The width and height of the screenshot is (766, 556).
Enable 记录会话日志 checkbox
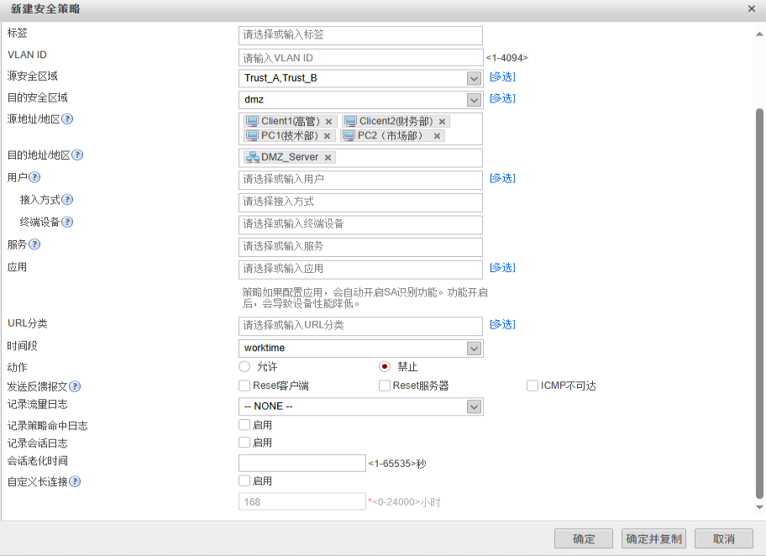pos(244,442)
